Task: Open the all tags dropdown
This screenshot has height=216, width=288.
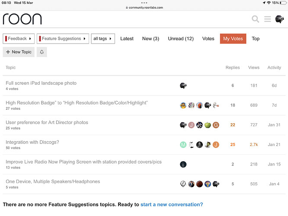Action: click(x=103, y=38)
